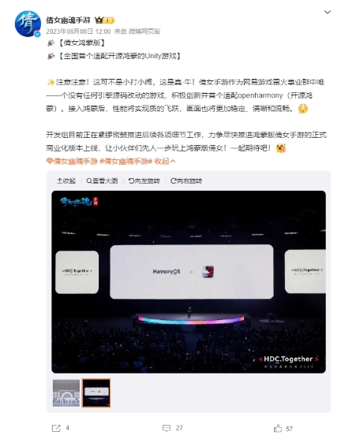Open the 倩女幽魂手游 profile avatar

(x=28, y=24)
